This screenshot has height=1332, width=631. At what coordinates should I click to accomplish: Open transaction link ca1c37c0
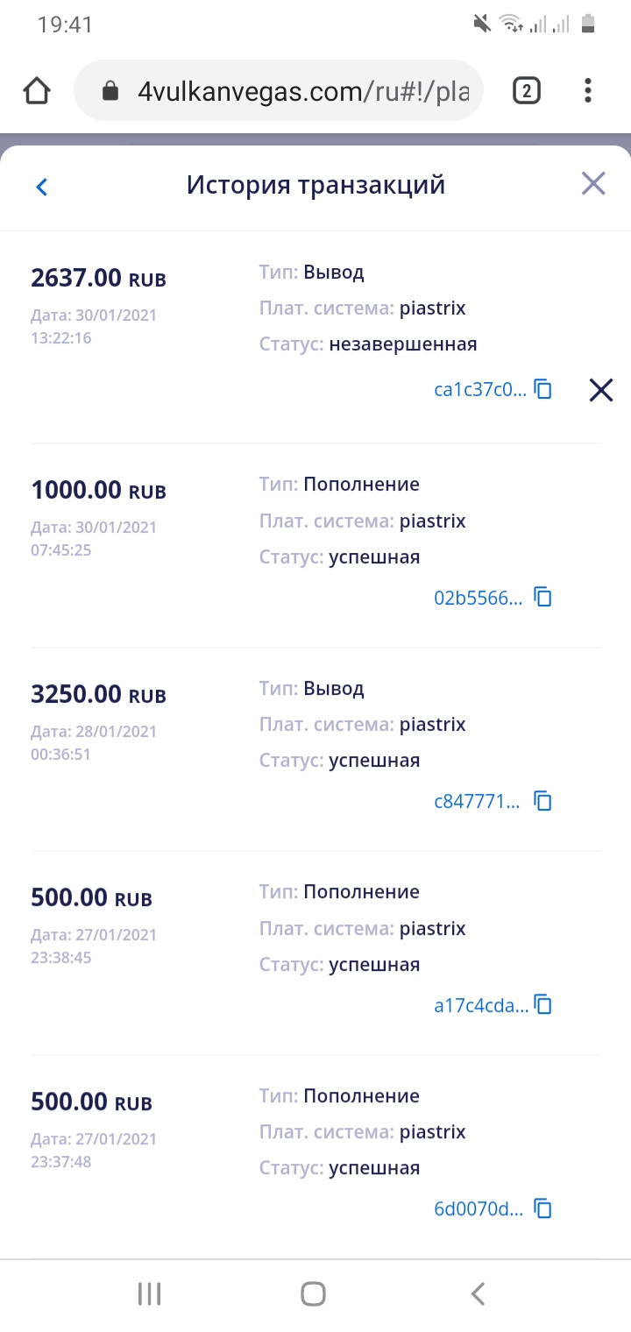point(480,390)
